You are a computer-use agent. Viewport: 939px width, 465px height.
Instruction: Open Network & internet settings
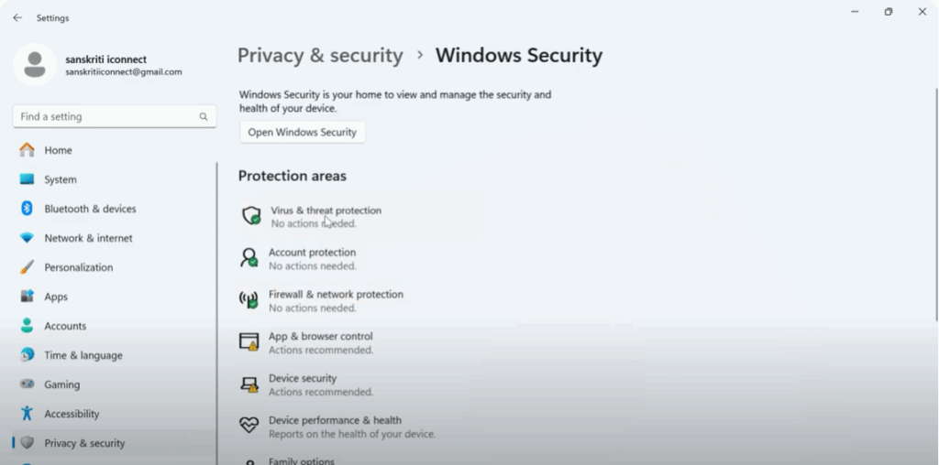pyautogui.click(x=88, y=238)
